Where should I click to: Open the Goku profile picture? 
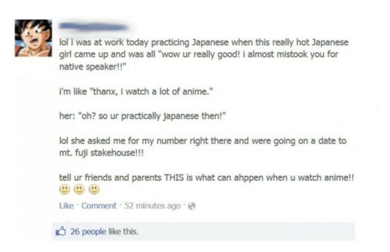(34, 38)
